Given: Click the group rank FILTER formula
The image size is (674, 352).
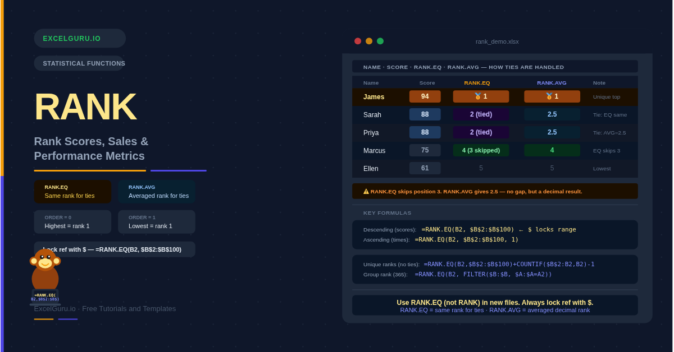Looking at the screenshot, I should click(483, 274).
